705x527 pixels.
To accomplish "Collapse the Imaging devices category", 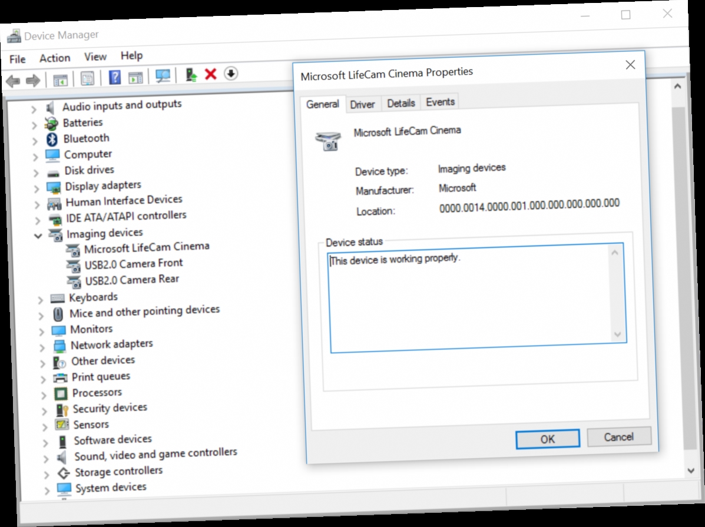I will click(38, 235).
